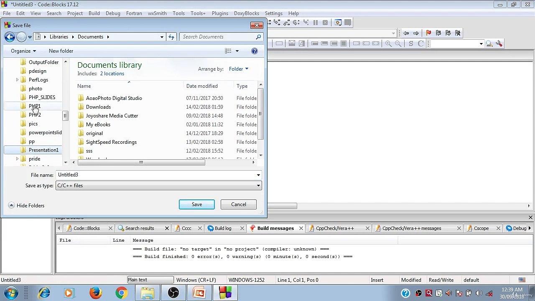
Task: Open Arrange by Folder dropdown
Action: click(239, 69)
